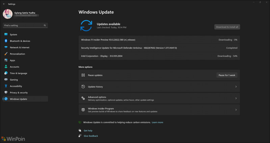This screenshot has width=270, height=143.
Task: Select Windows Update in sidebar
Action: (x=25, y=99)
